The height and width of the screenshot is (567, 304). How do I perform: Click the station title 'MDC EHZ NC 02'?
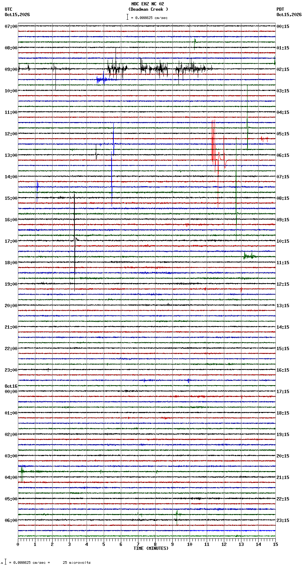[147, 4]
